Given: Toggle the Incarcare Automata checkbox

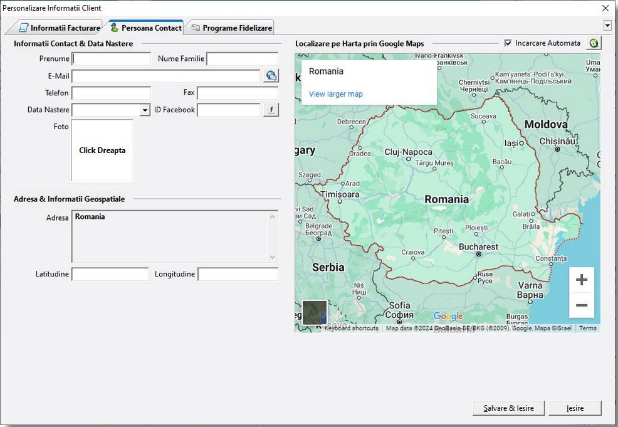Looking at the screenshot, I should pos(508,43).
